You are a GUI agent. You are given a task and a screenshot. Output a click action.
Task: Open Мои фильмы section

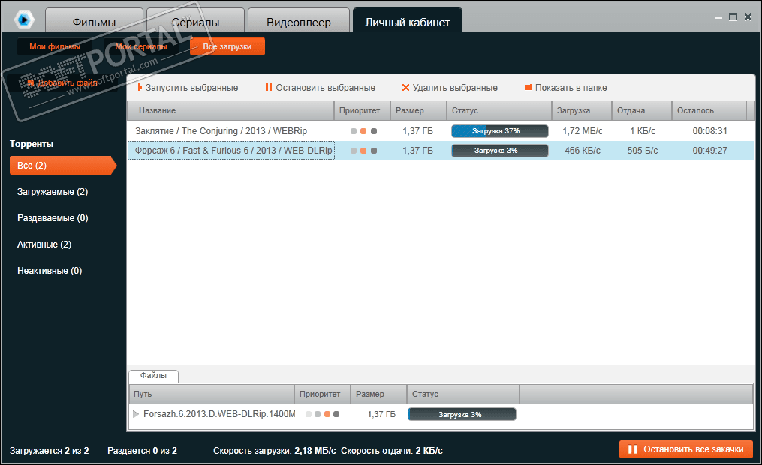54,46
